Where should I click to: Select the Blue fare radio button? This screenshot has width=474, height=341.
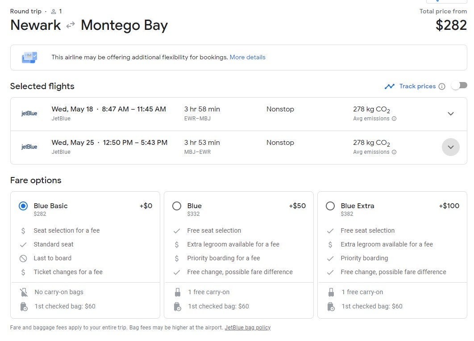point(177,206)
